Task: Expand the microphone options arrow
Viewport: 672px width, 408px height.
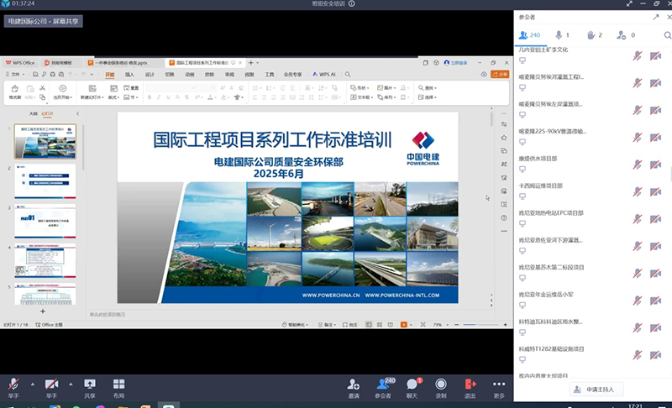Action: (x=32, y=383)
